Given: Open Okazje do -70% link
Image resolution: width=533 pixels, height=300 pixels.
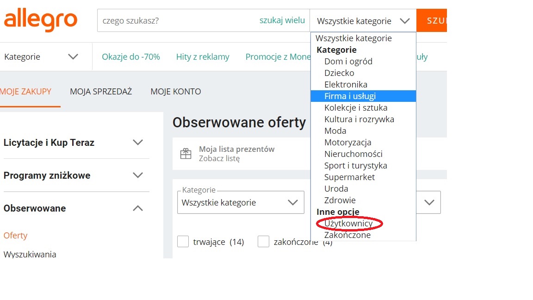Looking at the screenshot, I should pos(131,57).
